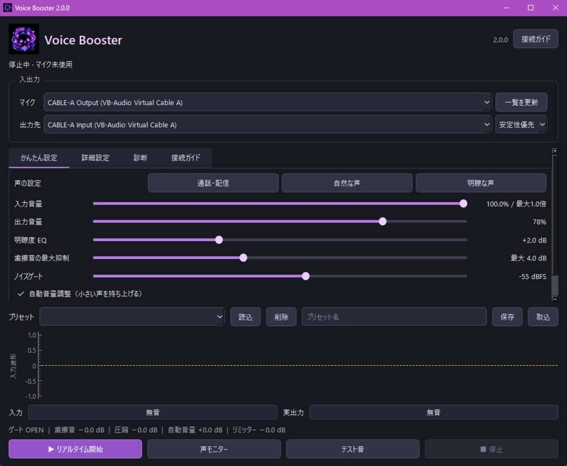Apply the 通話・配信 voice preset
Image resolution: width=567 pixels, height=466 pixels.
213,183
